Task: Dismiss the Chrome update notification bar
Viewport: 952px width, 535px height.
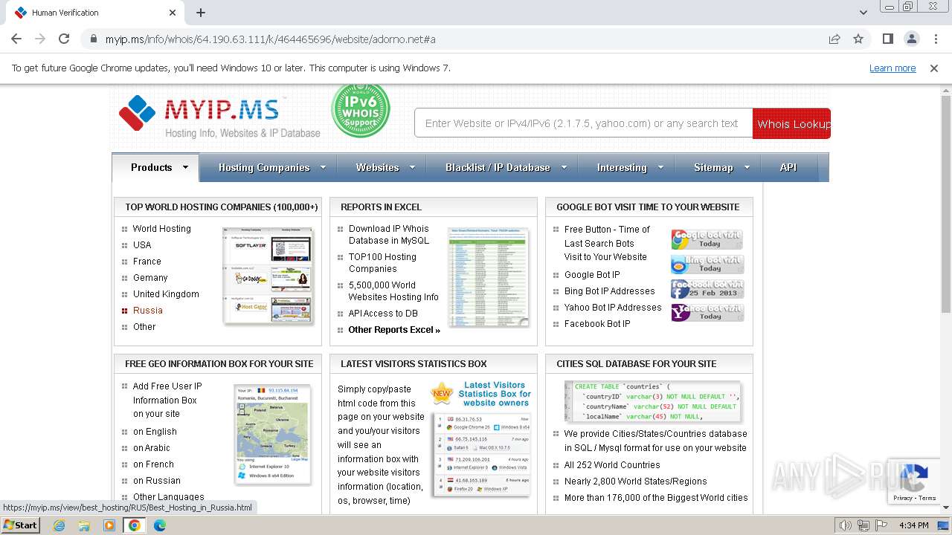Action: pyautogui.click(x=934, y=68)
